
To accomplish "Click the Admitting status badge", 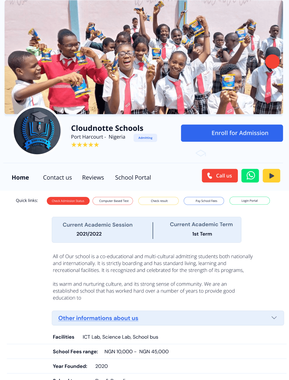I will 145,138.
